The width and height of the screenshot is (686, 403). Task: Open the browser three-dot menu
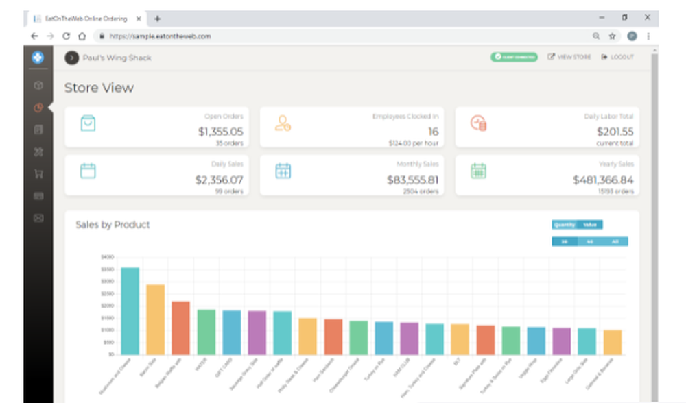[648, 36]
